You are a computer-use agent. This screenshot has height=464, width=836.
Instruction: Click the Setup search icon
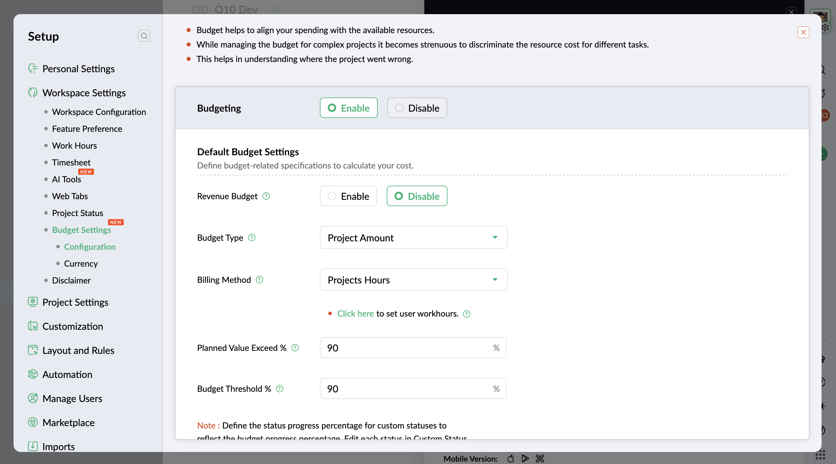(x=144, y=36)
